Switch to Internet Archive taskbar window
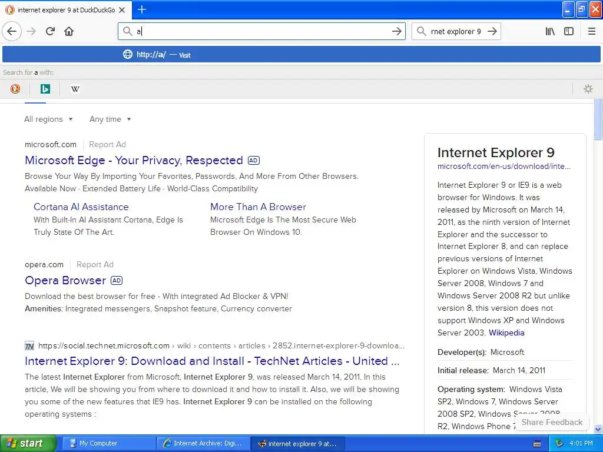 pos(203,444)
